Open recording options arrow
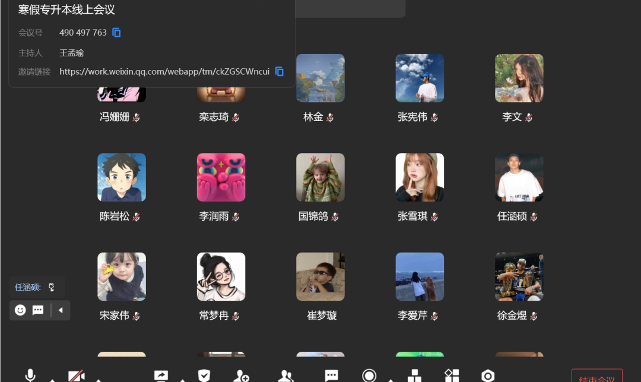 [x=391, y=380]
